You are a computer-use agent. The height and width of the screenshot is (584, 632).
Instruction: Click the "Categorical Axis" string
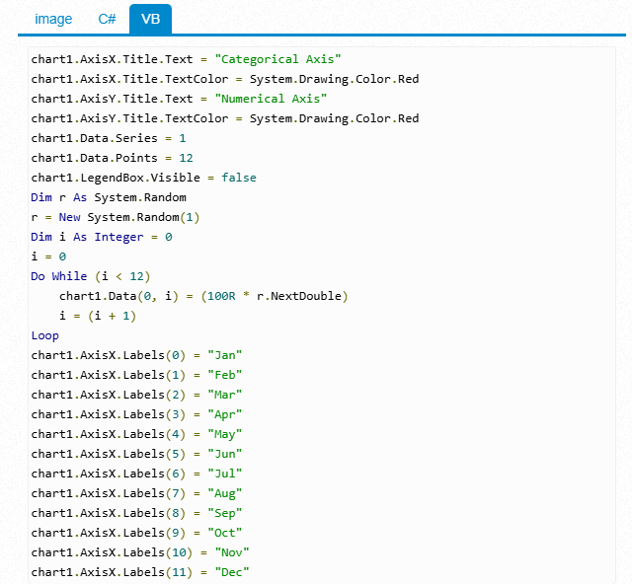pyautogui.click(x=277, y=59)
